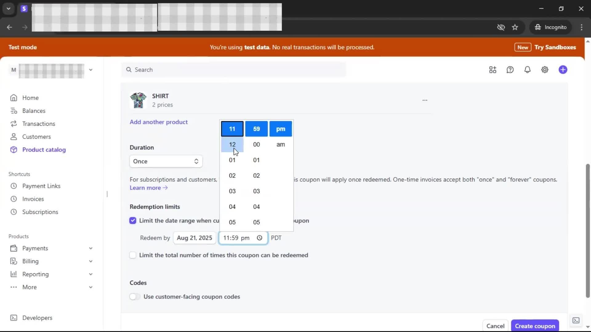Uncheck Limit the date range checkbox

tap(133, 221)
